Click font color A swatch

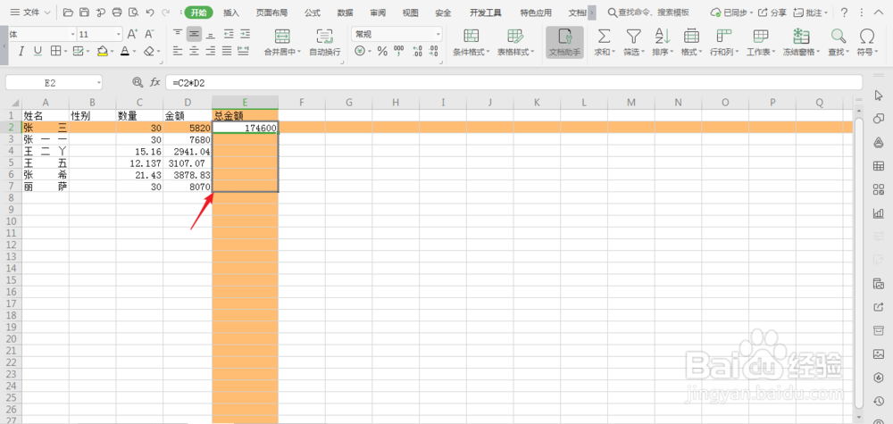(125, 51)
